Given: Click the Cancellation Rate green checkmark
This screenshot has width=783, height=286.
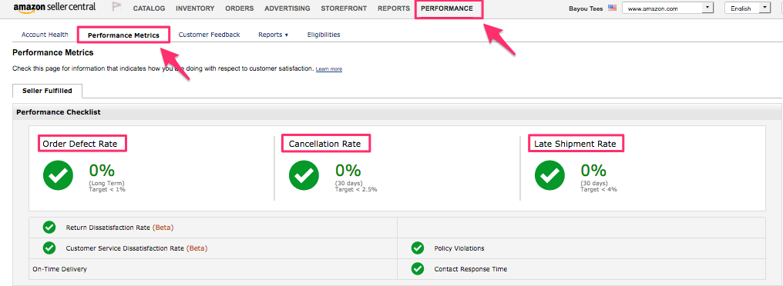Looking at the screenshot, I should point(304,175).
